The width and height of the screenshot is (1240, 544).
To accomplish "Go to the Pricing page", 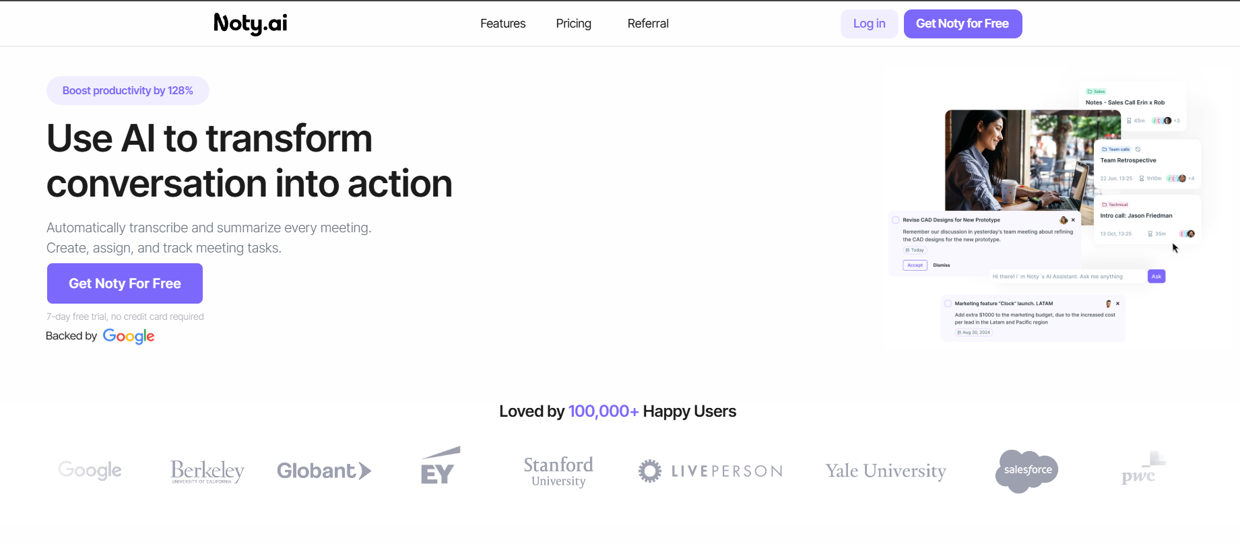I will [574, 24].
